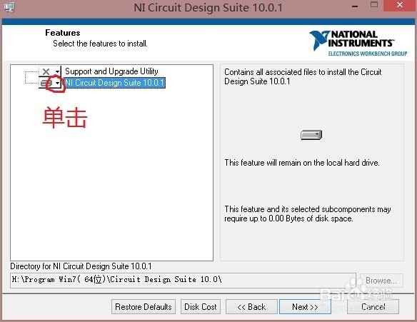Image resolution: width=417 pixels, height=322 pixels.
Task: Click 'Directory for NI Circuit Design Suite 10.0.1' label
Action: pos(81,266)
